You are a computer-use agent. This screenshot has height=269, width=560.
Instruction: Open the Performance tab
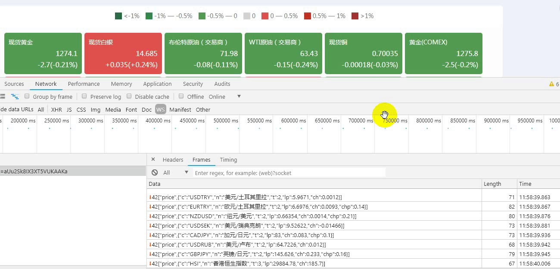pyautogui.click(x=84, y=84)
